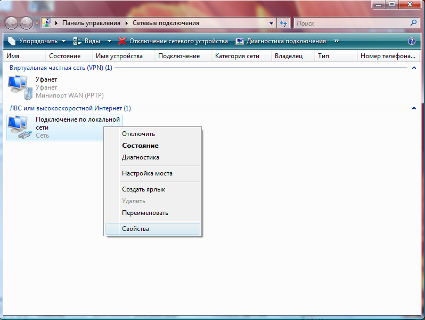The image size is (425, 320).
Task: Click the Back navigation arrow button
Action: pos(11,23)
